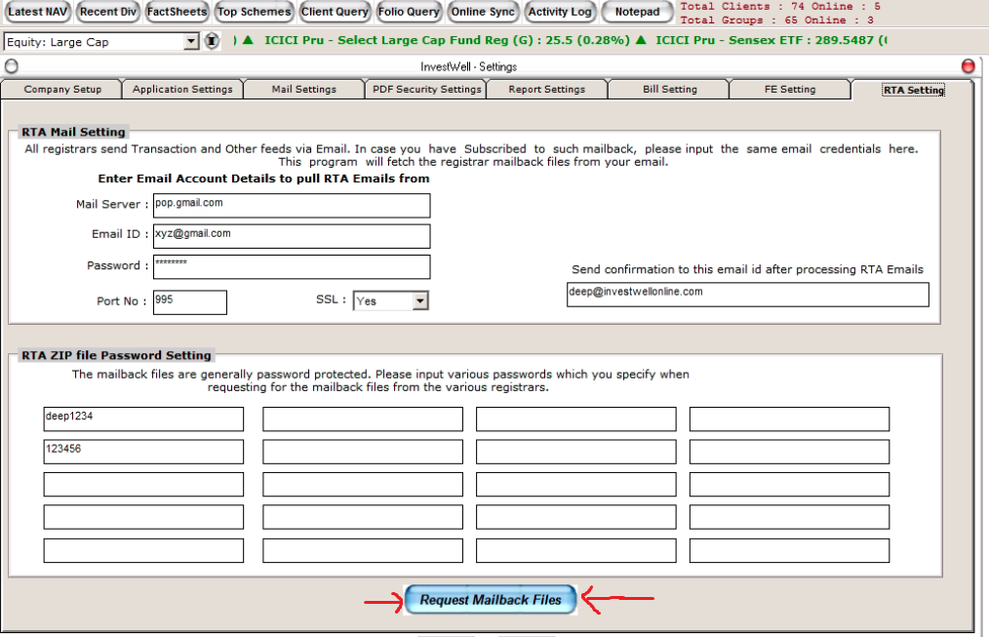This screenshot has width=989, height=637.
Task: Click ICICI Pru Sensex ETF ticker text
Action: [771, 40]
